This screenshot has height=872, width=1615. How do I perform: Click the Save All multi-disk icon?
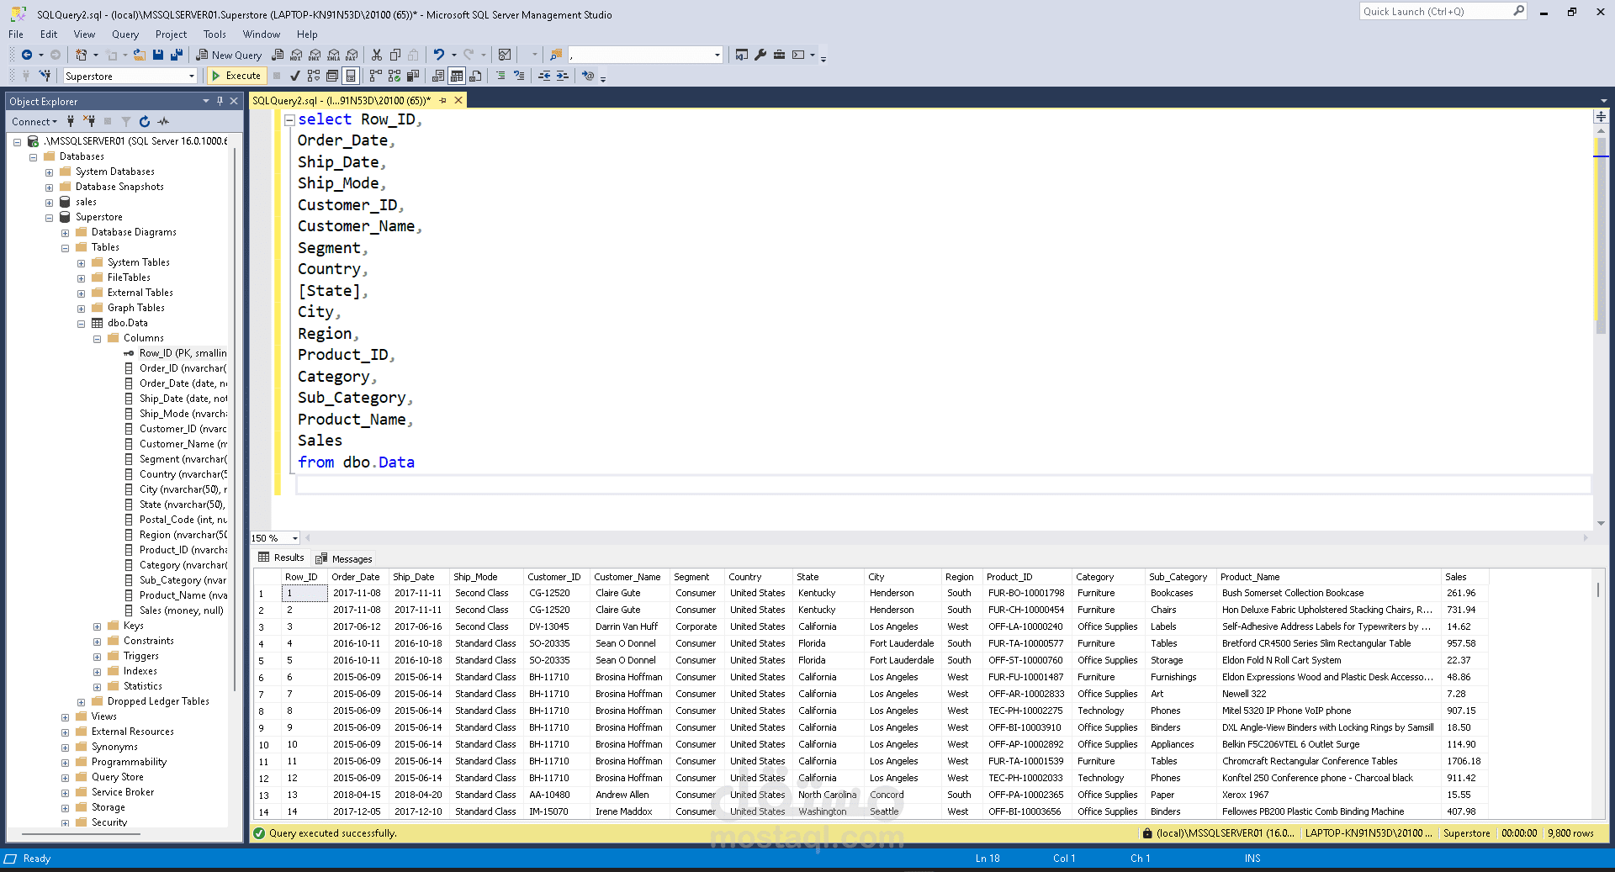tap(177, 55)
